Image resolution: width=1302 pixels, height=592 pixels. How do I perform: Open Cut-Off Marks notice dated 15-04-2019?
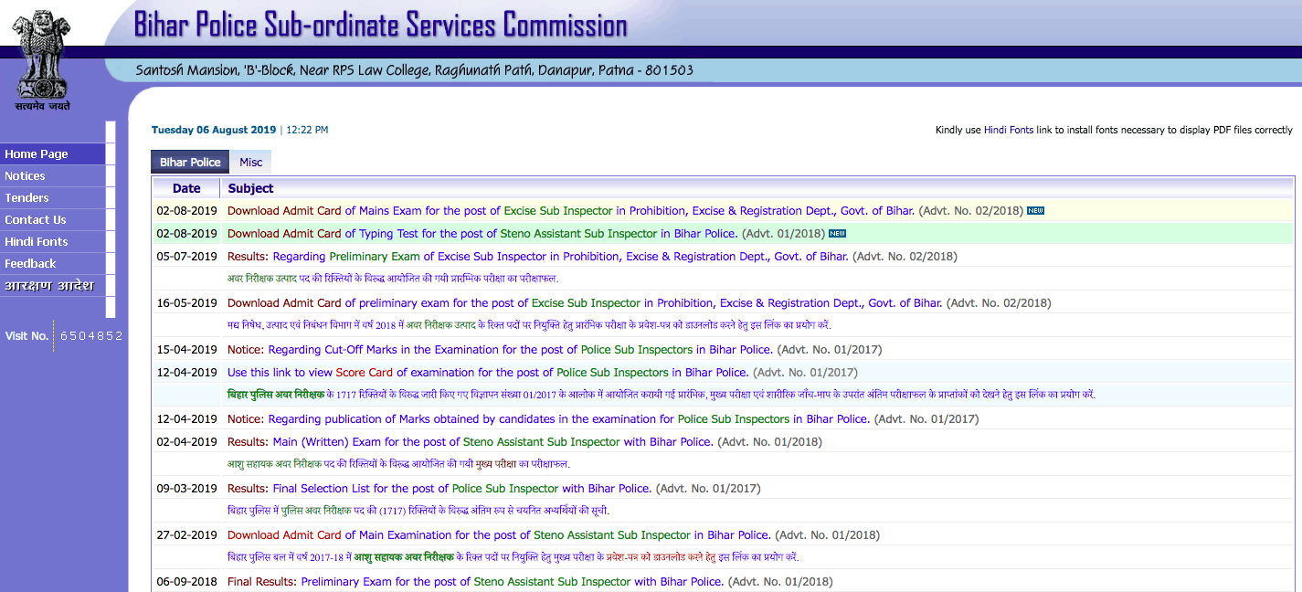click(x=500, y=350)
